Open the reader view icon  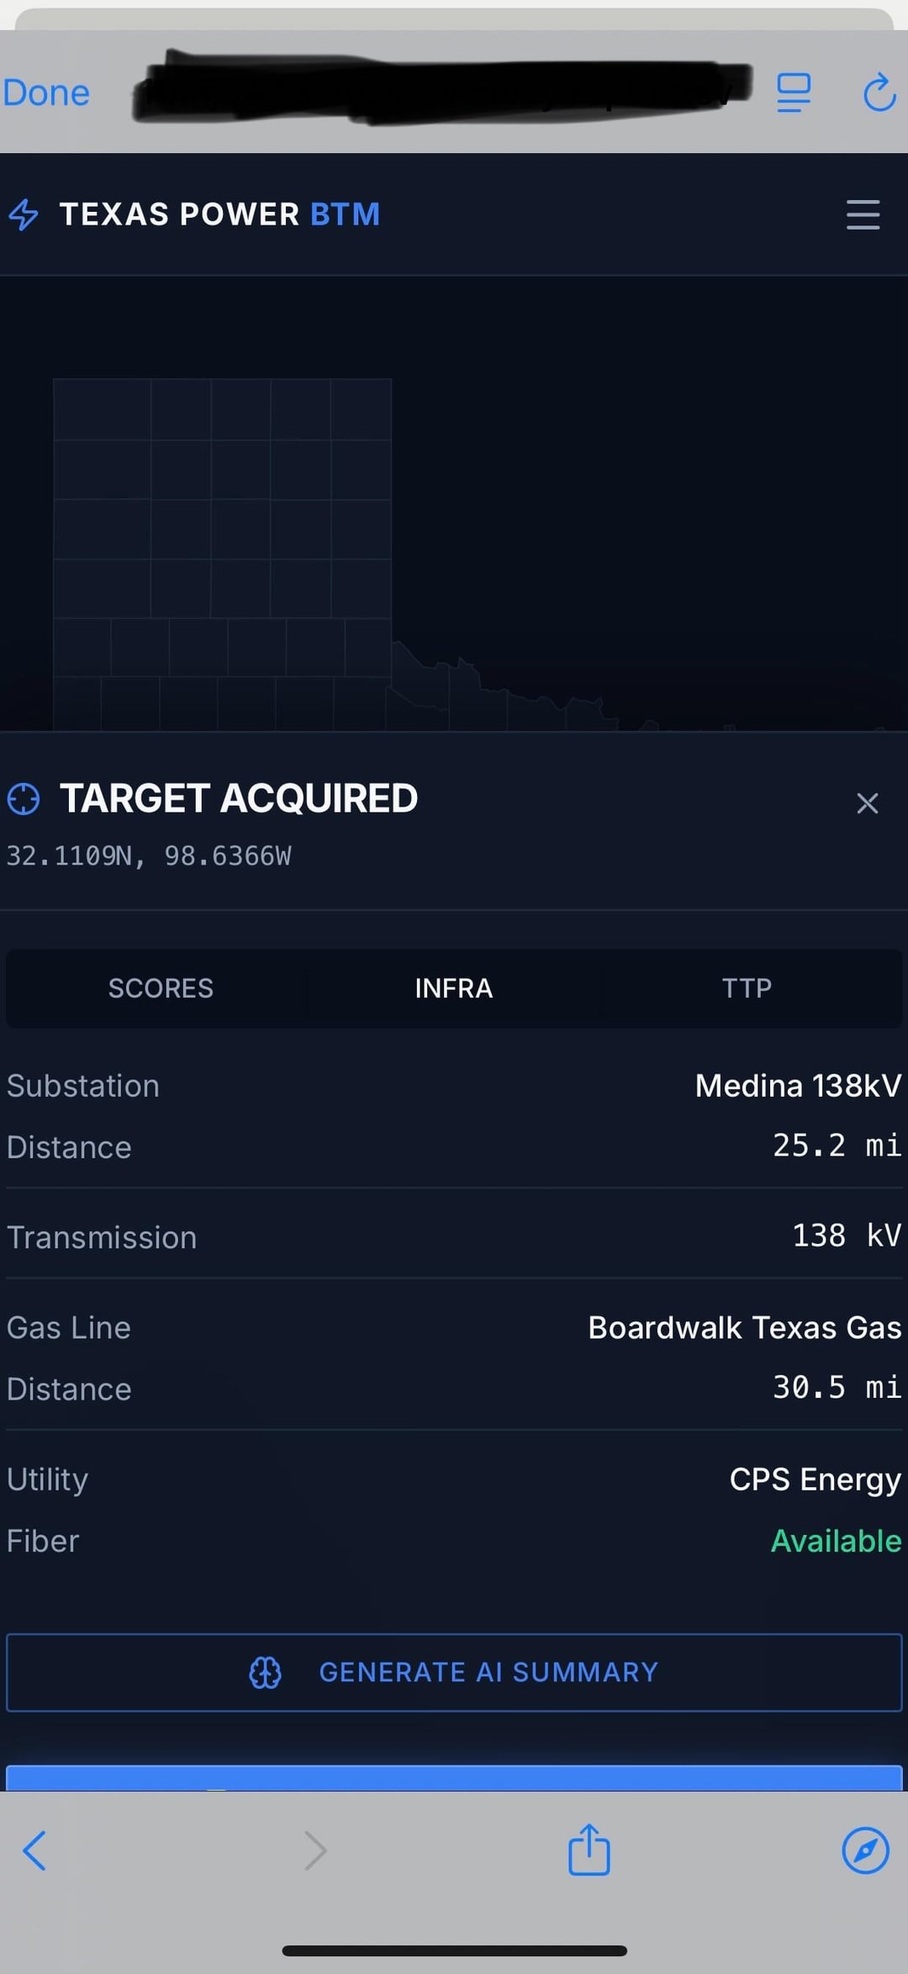[x=794, y=92]
